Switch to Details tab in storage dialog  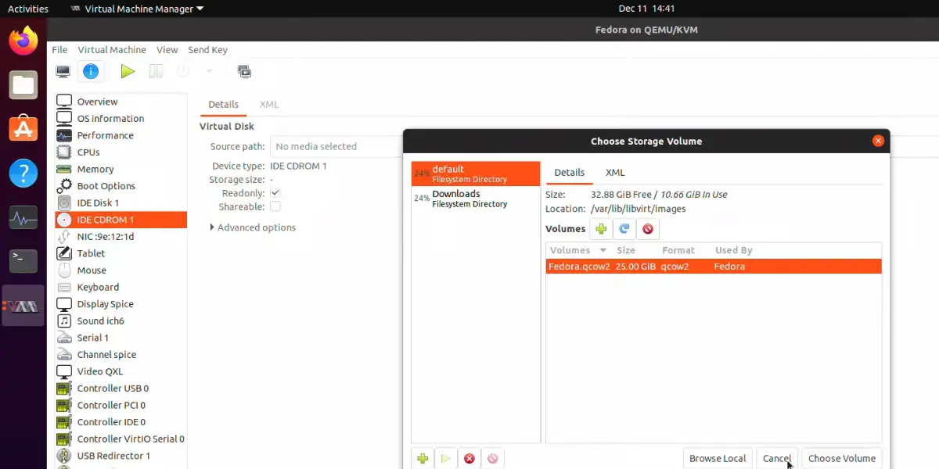coord(569,173)
